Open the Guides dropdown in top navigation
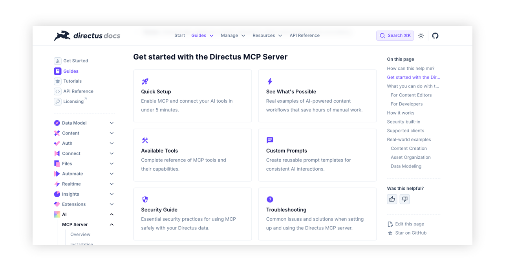505x271 pixels. (202, 36)
